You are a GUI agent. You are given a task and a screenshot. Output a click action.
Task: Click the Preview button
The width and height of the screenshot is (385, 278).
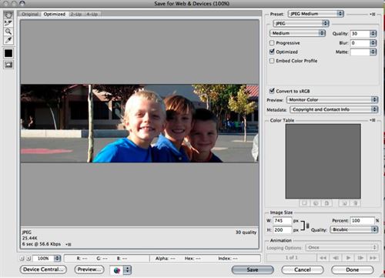pos(89,270)
